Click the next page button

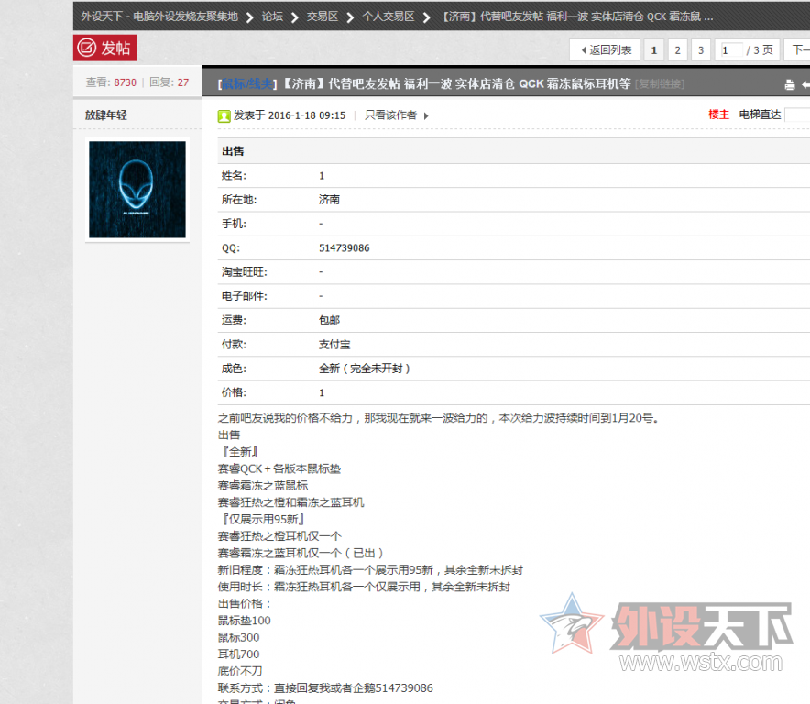tap(799, 50)
